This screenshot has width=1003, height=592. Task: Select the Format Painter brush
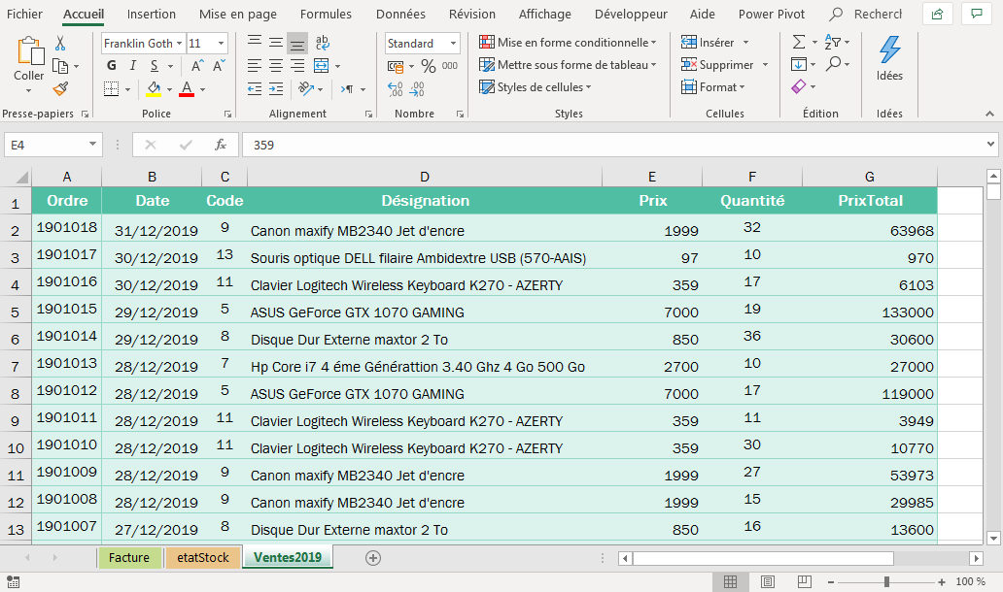click(60, 88)
